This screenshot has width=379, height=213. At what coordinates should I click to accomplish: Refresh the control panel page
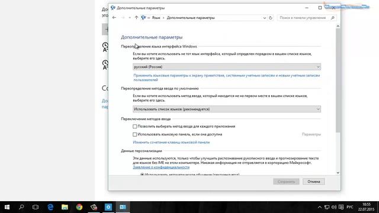271,18
